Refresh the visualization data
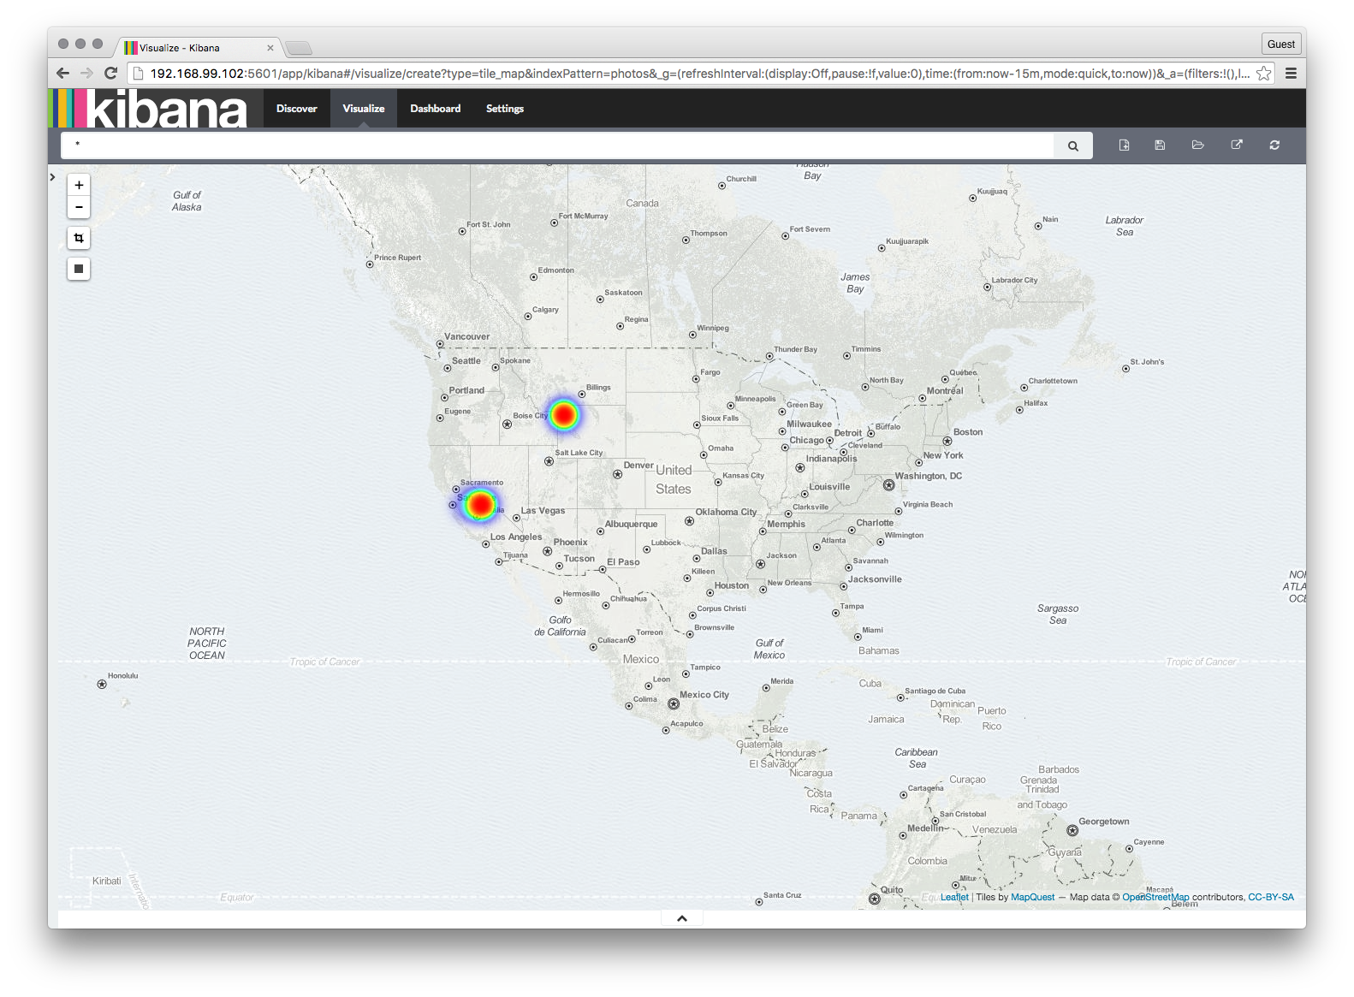The height and width of the screenshot is (997, 1354). (x=1274, y=145)
